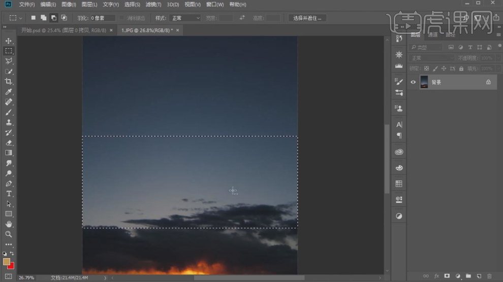Click the foreground color swatch

(7, 262)
